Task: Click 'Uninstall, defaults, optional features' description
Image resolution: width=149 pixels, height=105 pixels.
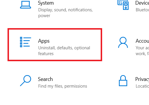Action: click(64, 51)
